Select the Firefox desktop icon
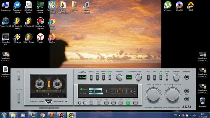Screen dimensions: 210x118 pyautogui.click(x=52, y=38)
